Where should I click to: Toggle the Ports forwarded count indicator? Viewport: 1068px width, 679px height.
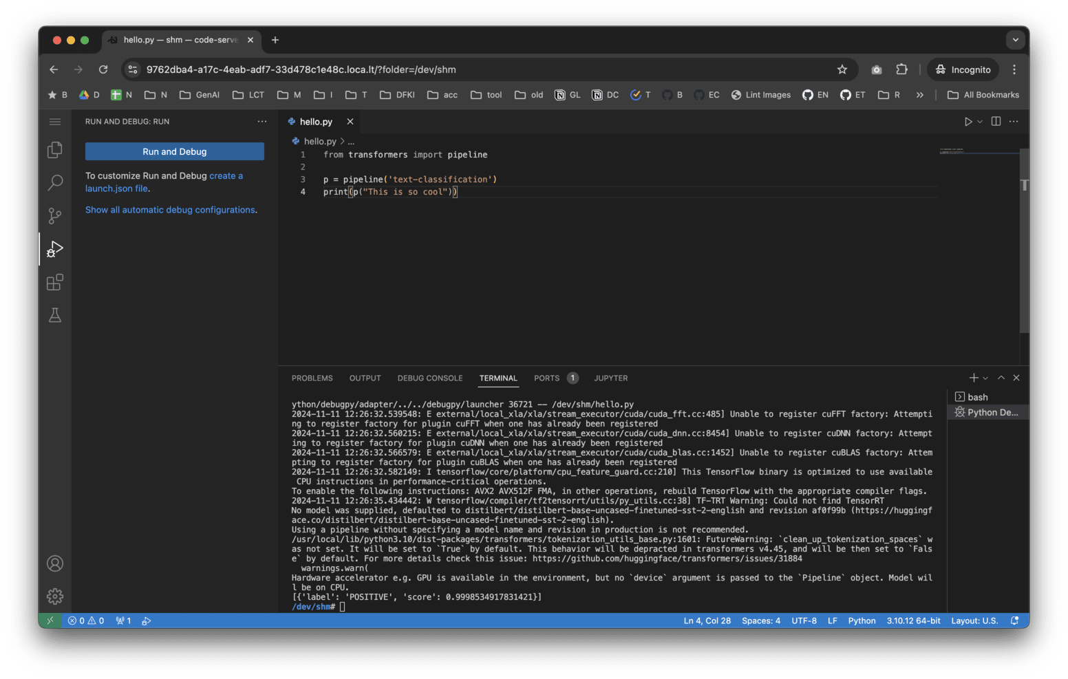[x=122, y=621]
